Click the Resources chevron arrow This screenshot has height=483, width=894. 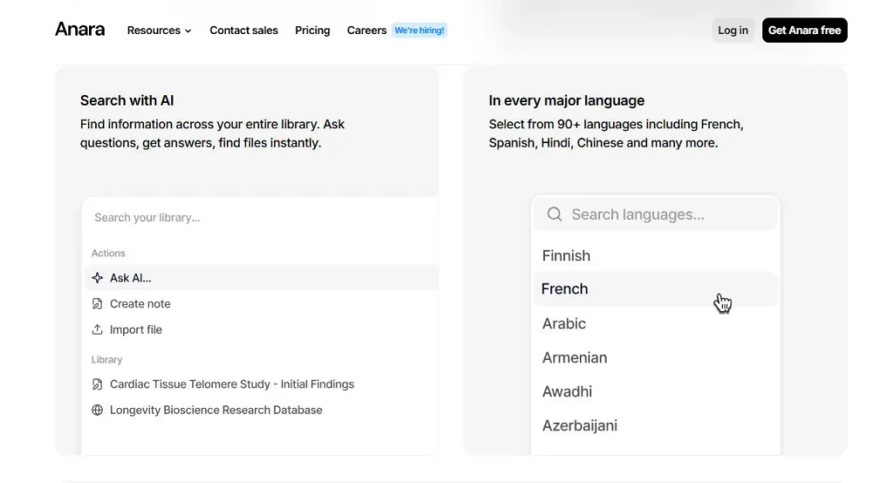coord(188,31)
